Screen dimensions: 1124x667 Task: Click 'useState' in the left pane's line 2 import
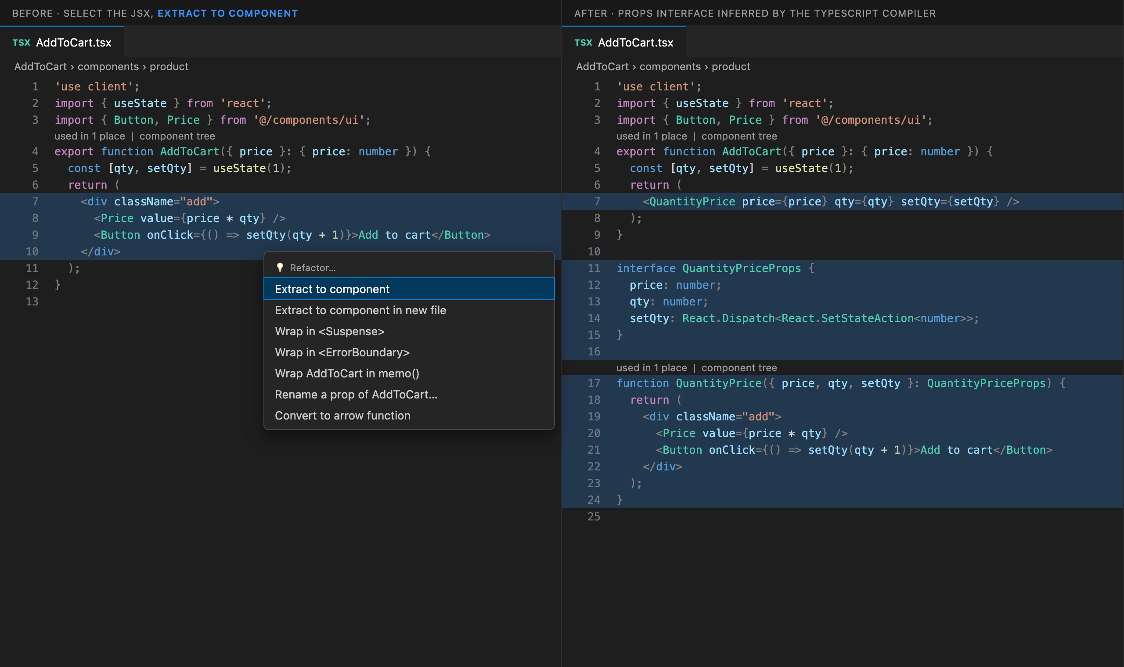(140, 104)
